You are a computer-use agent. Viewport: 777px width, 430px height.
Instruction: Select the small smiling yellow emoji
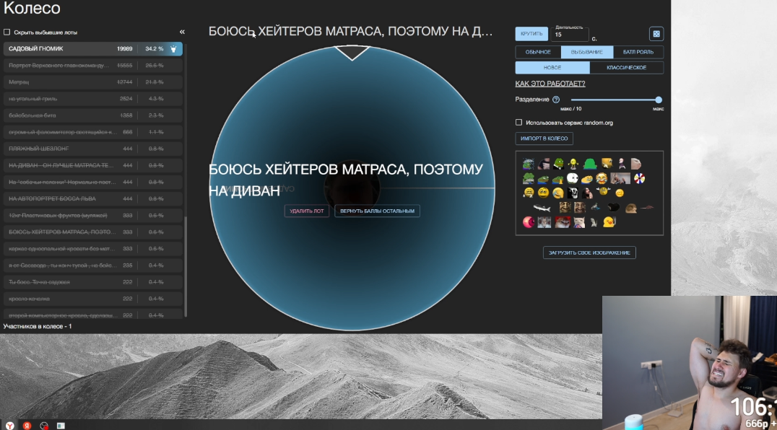pos(620,193)
